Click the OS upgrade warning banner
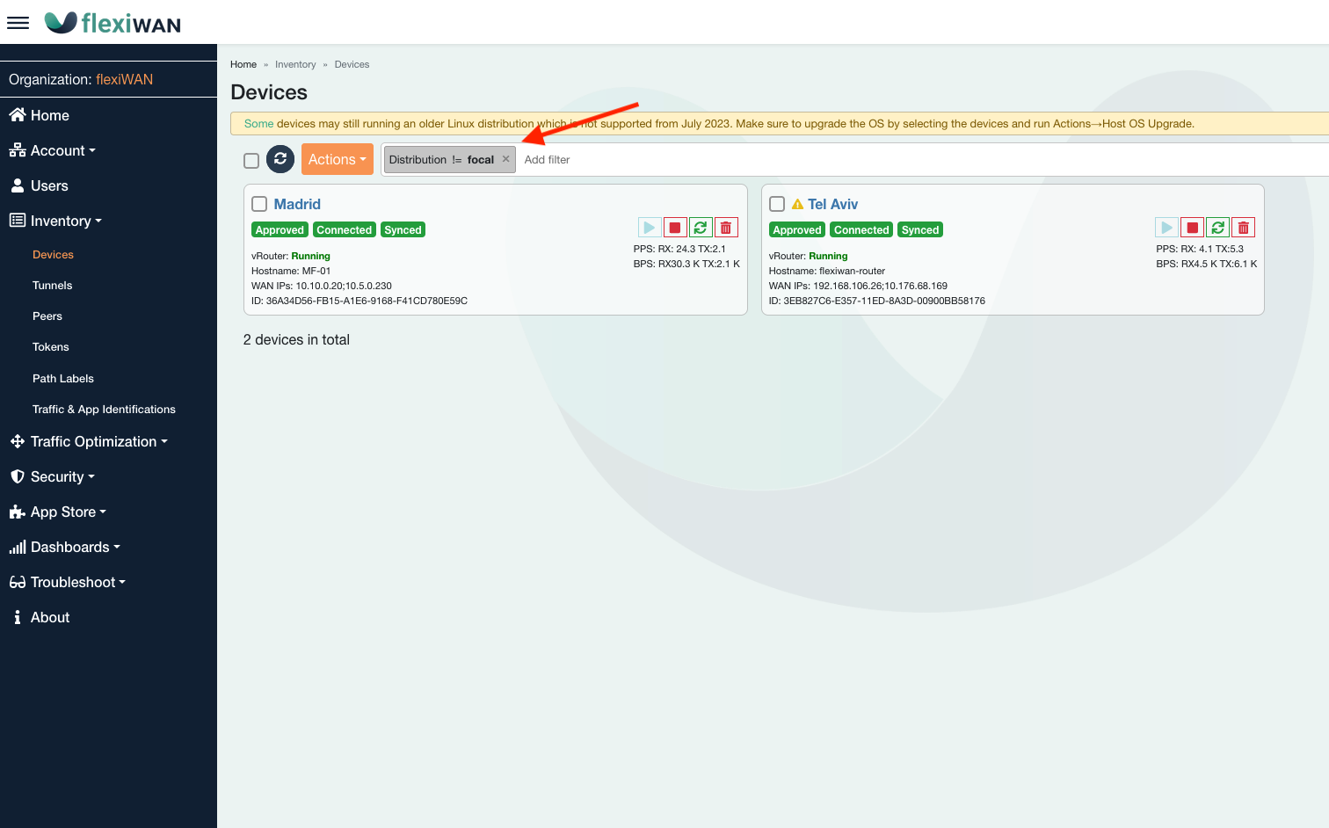This screenshot has width=1329, height=828. click(x=780, y=124)
